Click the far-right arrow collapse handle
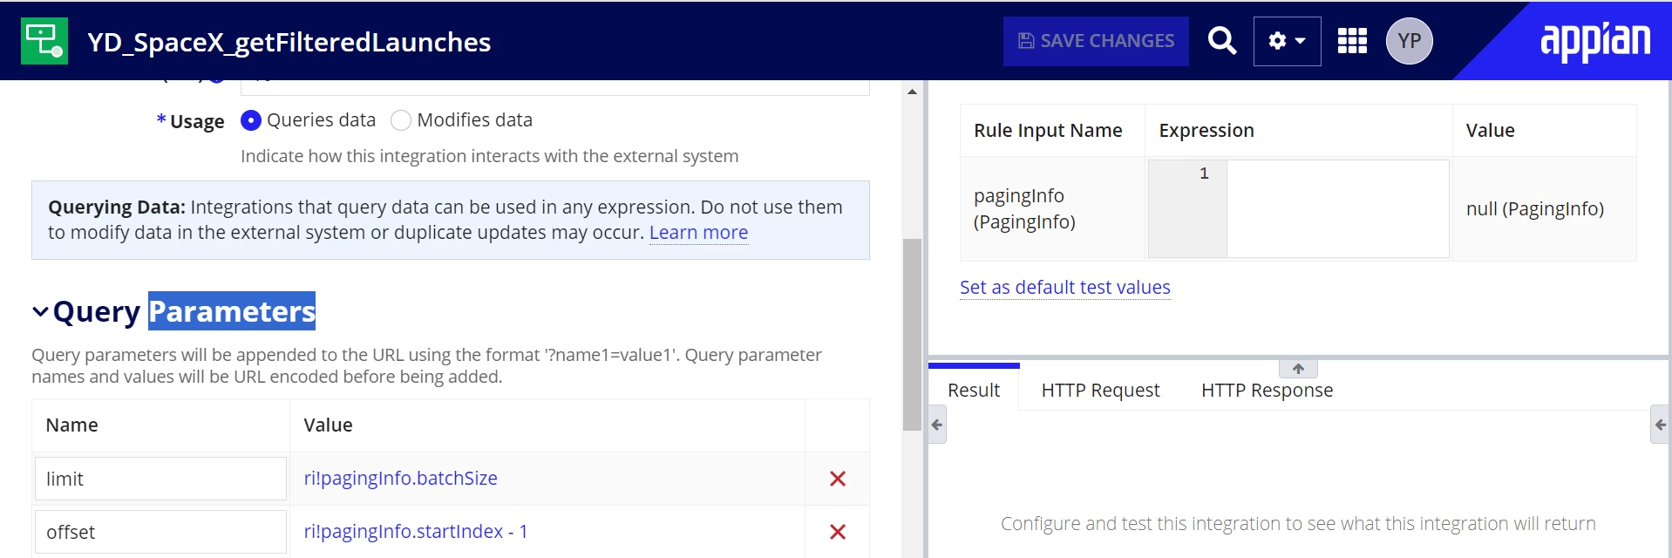Image resolution: width=1672 pixels, height=558 pixels. [x=1660, y=425]
